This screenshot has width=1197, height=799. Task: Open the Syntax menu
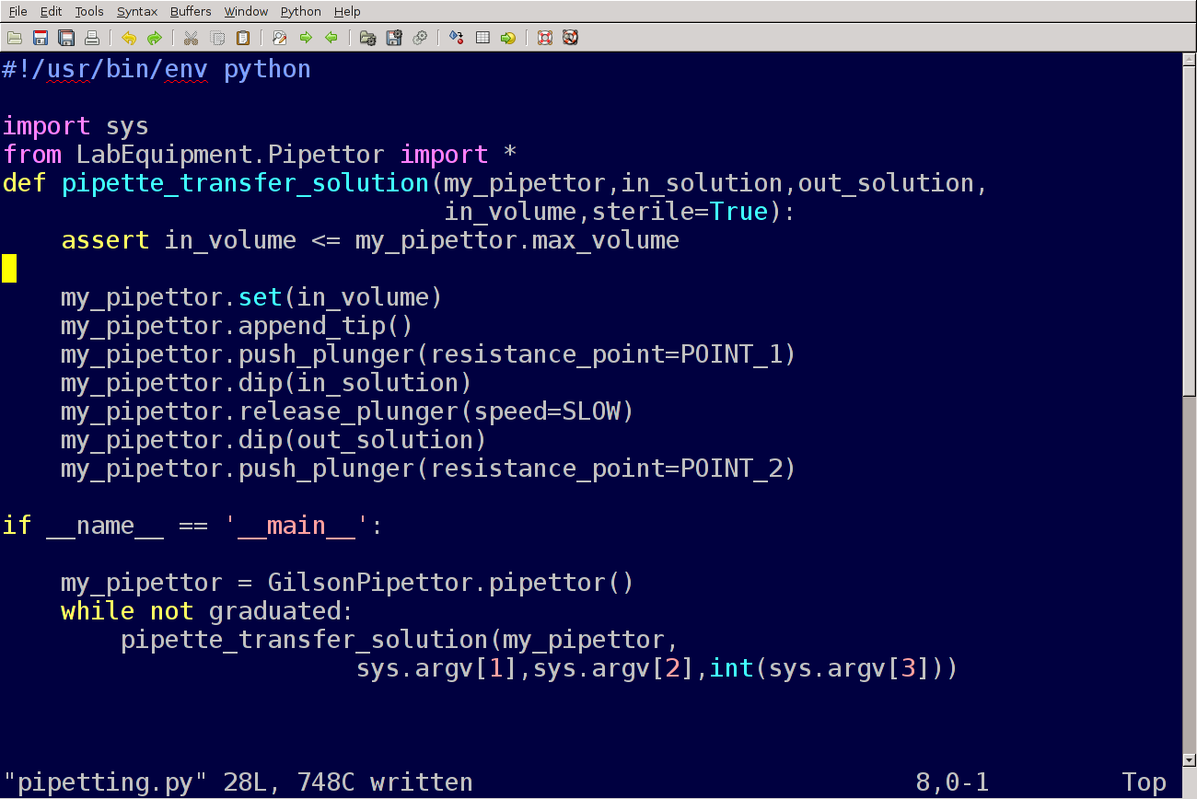click(136, 11)
